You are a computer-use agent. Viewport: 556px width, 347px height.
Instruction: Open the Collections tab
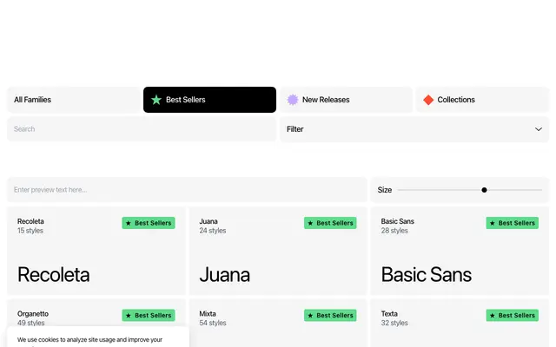click(483, 100)
